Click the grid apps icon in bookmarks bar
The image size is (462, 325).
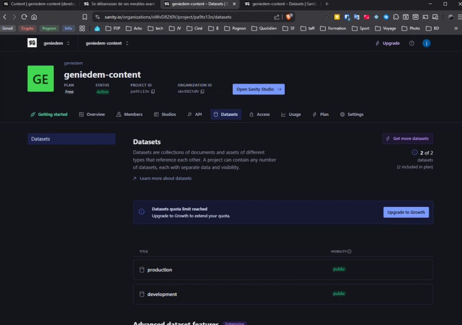click(82, 28)
